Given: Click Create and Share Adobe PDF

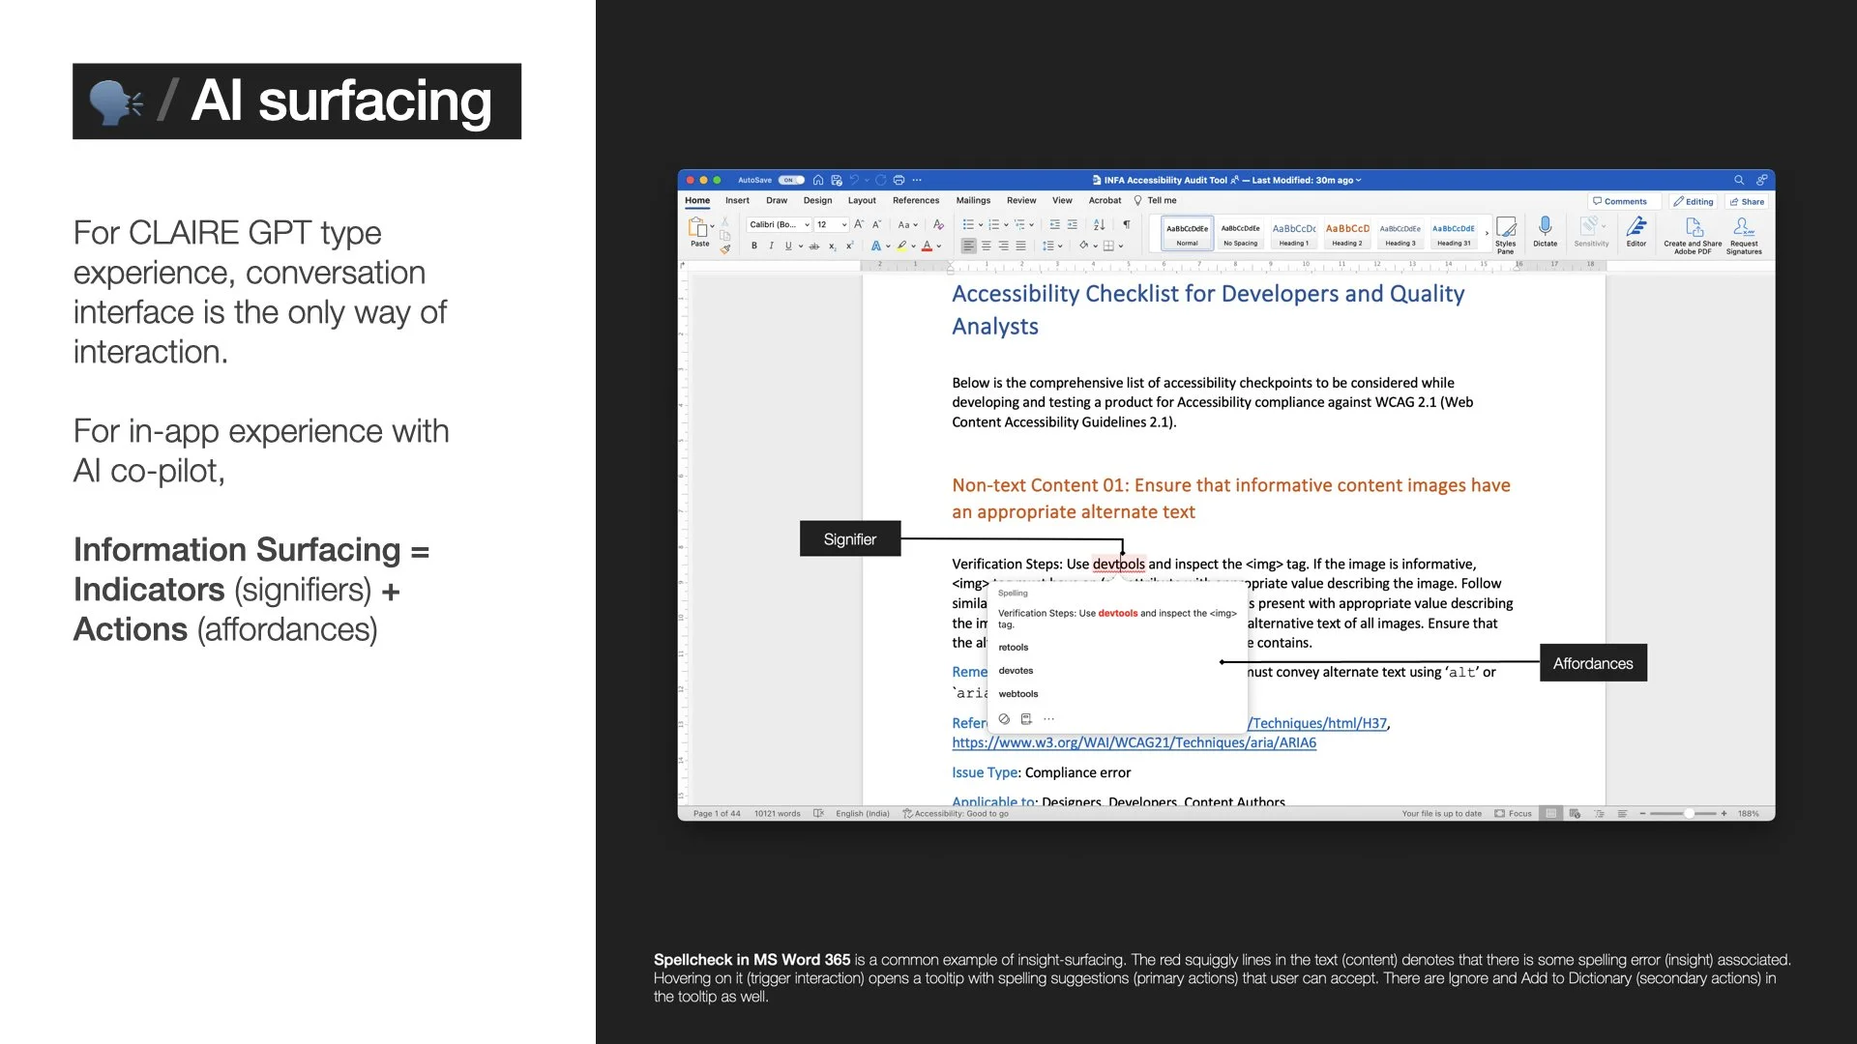Looking at the screenshot, I should 1693,228.
